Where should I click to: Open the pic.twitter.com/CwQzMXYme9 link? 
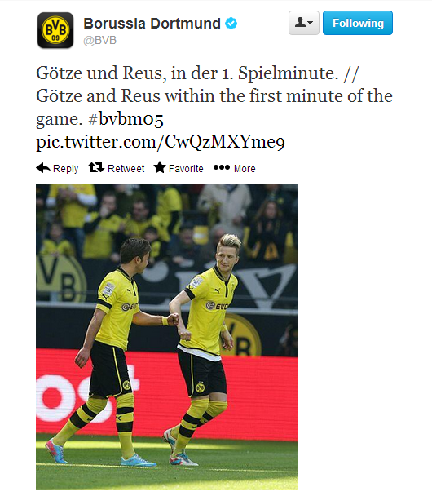click(x=161, y=142)
